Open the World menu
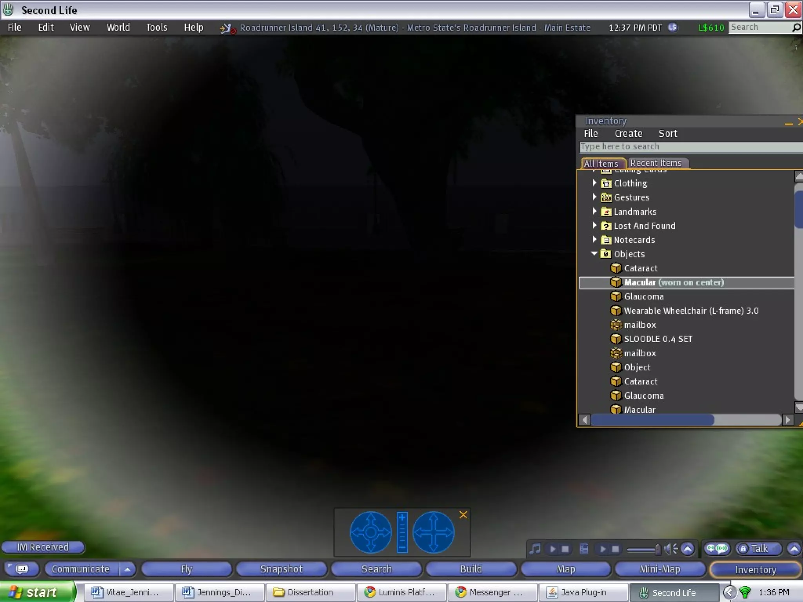The width and height of the screenshot is (803, 602). (118, 27)
